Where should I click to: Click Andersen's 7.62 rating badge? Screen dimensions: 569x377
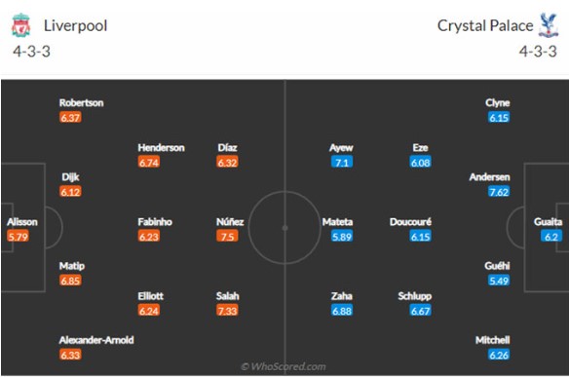tap(499, 192)
